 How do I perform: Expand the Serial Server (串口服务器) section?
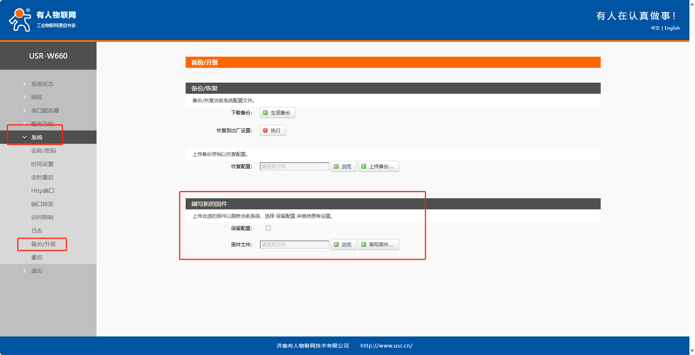point(45,111)
